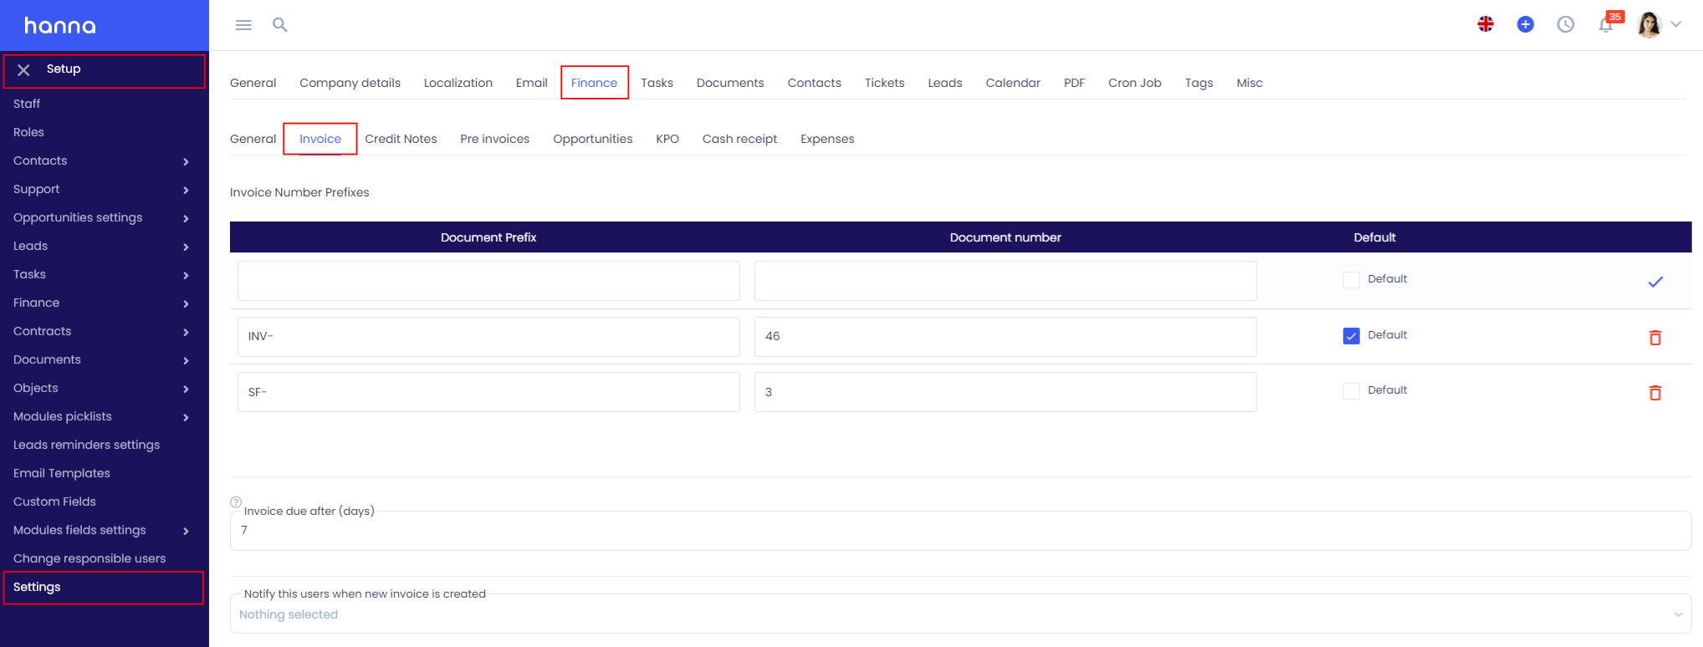This screenshot has height=647, width=1703.
Task: Open the Email settings tab
Action: pyautogui.click(x=531, y=83)
